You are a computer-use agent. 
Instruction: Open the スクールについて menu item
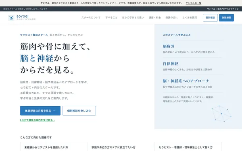click(91, 18)
